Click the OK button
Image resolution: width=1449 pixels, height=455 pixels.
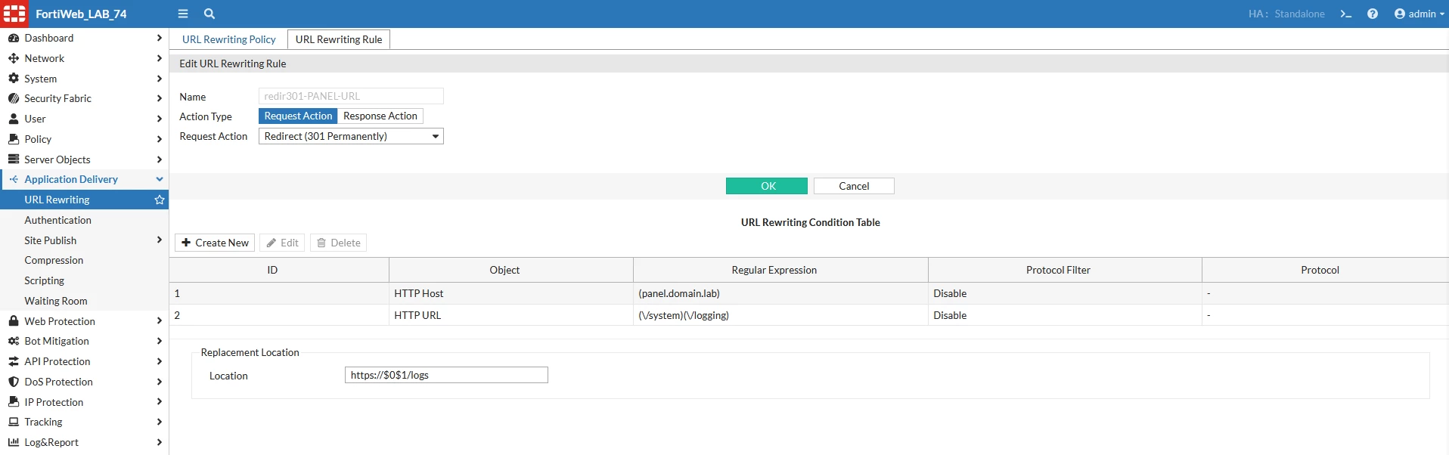click(x=767, y=186)
